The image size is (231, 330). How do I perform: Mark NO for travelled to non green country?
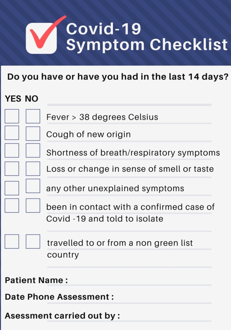click(x=33, y=242)
